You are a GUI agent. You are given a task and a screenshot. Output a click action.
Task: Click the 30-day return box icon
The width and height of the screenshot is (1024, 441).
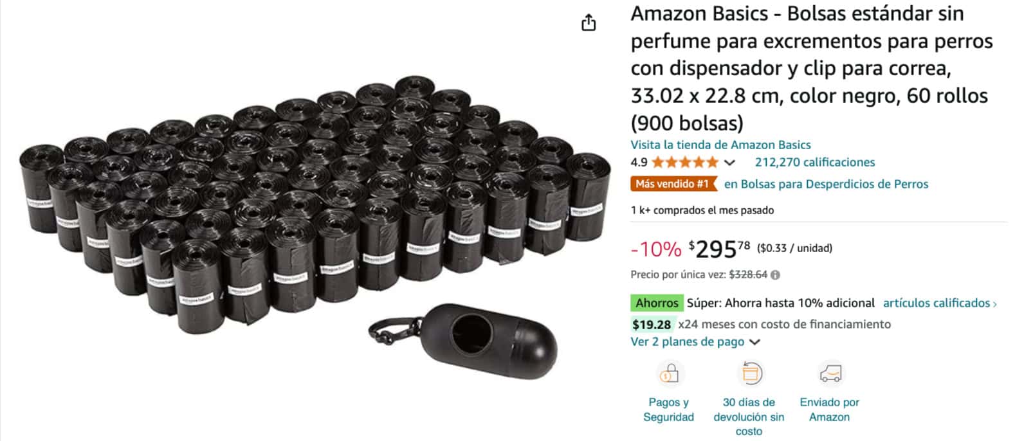(750, 373)
